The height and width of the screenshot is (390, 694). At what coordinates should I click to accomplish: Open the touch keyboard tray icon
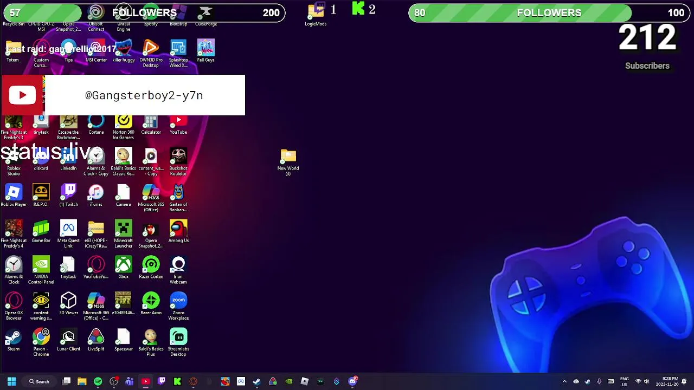point(611,381)
